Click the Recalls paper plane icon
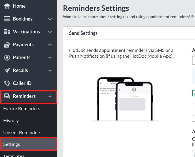 [x=7, y=70]
